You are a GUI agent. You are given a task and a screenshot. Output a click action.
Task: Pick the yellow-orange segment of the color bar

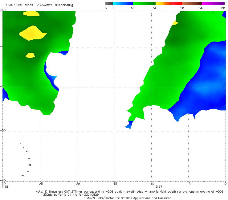point(164,4)
